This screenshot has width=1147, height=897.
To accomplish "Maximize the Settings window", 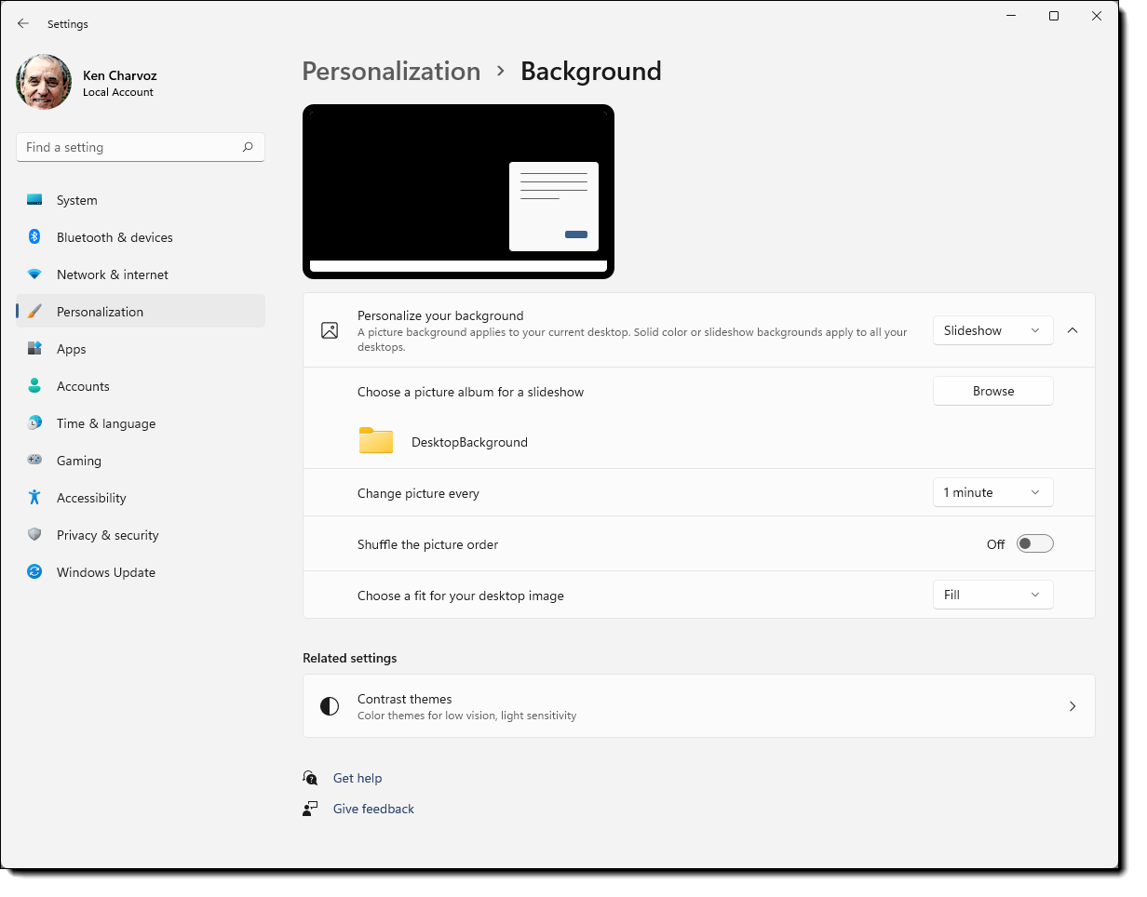I will click(1054, 16).
